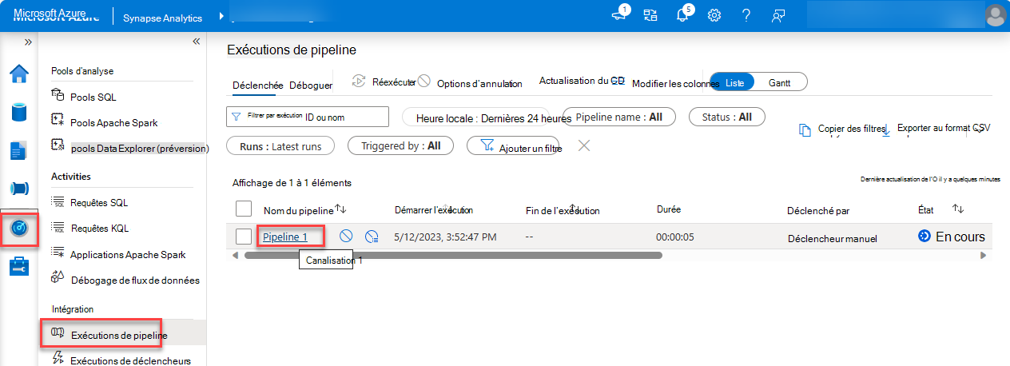Open the Pipeline name filter
Screen dimensions: 1010x366
point(619,117)
